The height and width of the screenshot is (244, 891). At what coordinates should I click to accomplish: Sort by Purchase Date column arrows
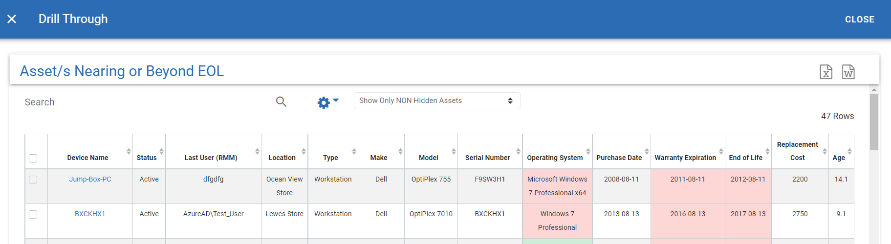[647, 151]
